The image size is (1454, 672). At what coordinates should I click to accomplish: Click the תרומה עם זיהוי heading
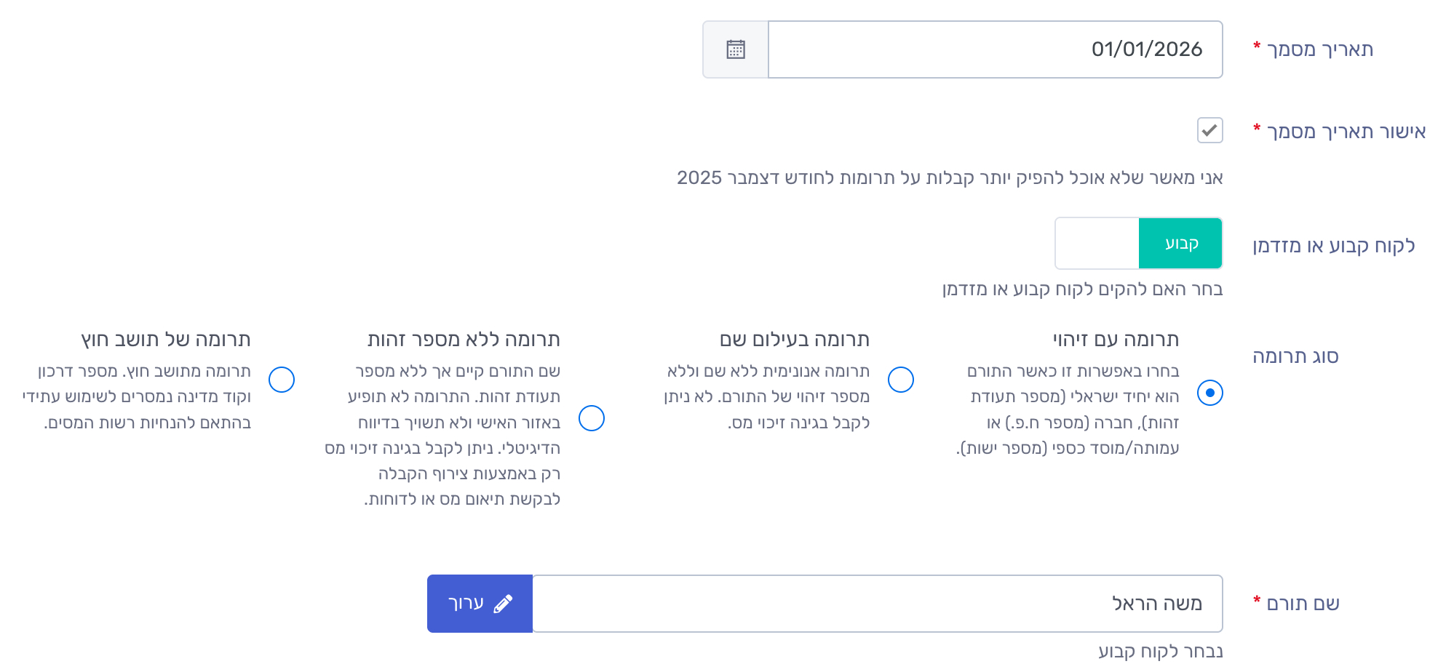(1116, 340)
